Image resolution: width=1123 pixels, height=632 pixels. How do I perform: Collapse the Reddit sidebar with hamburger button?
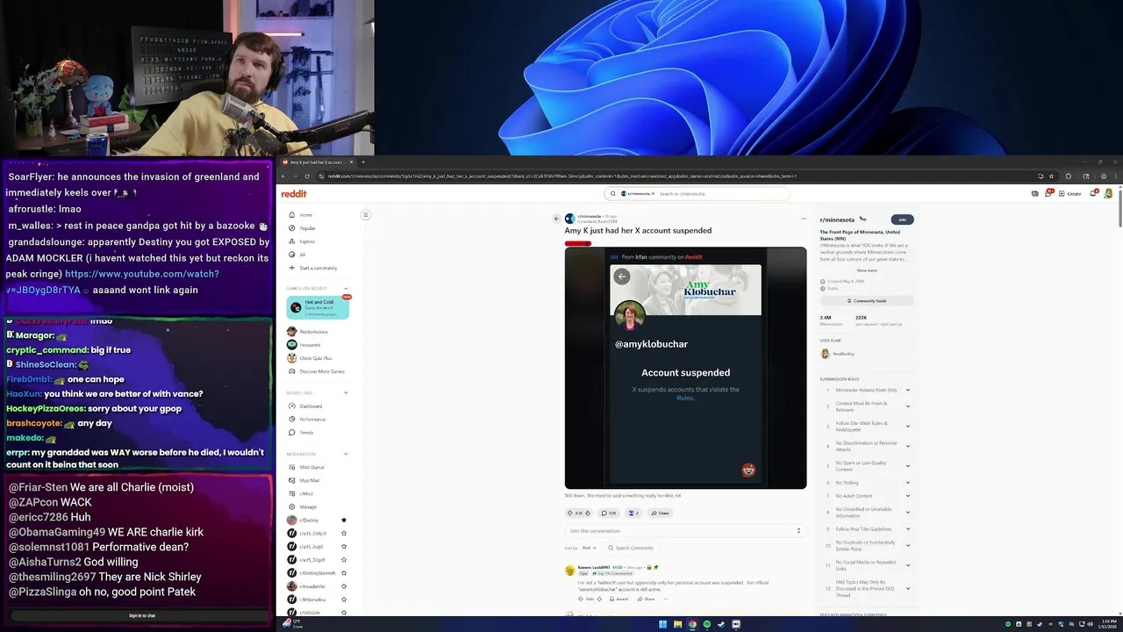pyautogui.click(x=366, y=215)
